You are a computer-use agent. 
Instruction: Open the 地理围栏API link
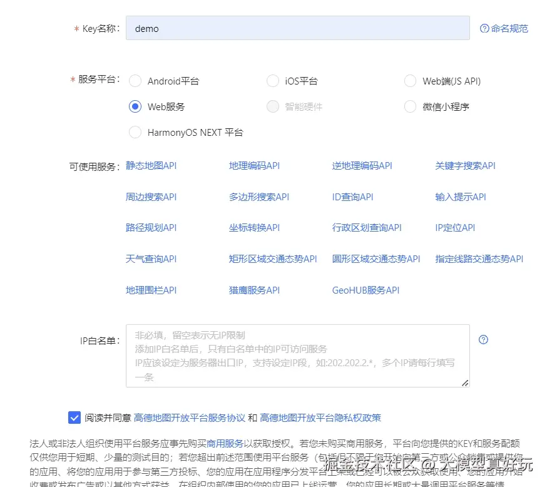tap(151, 290)
